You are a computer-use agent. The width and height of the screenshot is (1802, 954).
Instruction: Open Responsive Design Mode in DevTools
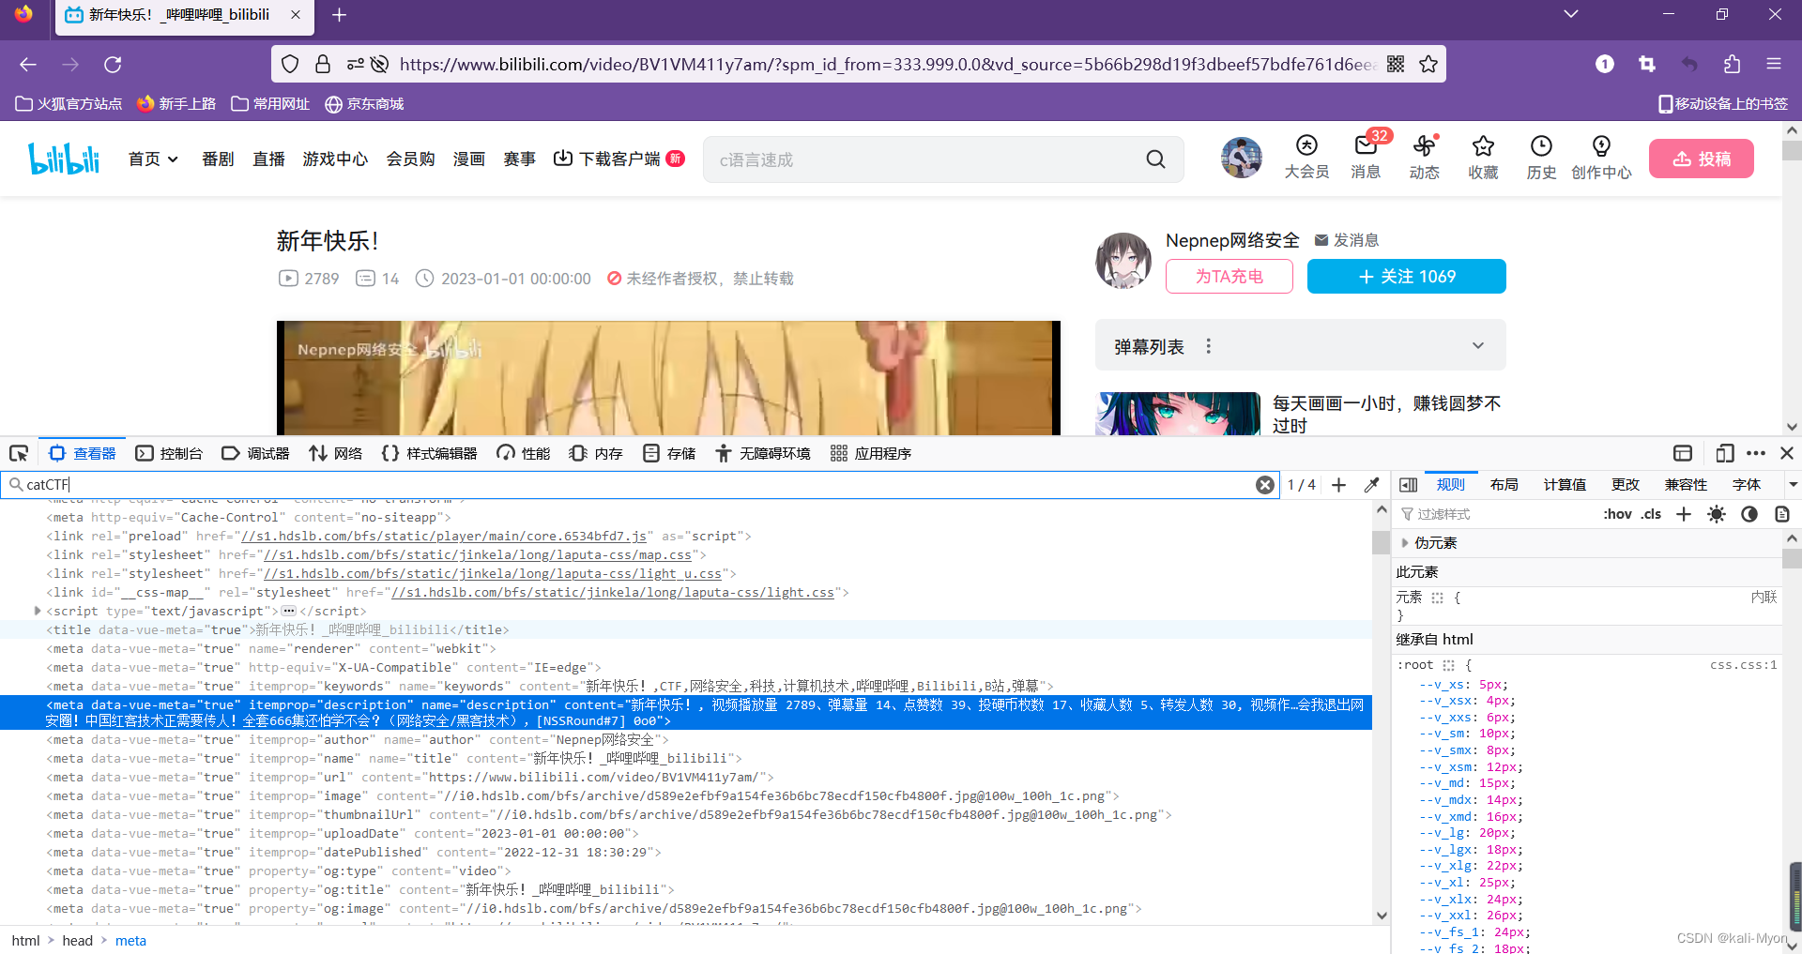coord(1725,453)
